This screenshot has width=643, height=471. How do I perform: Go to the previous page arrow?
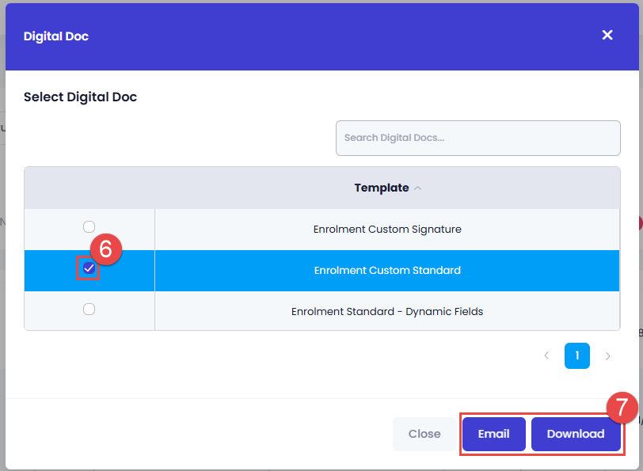tap(546, 356)
